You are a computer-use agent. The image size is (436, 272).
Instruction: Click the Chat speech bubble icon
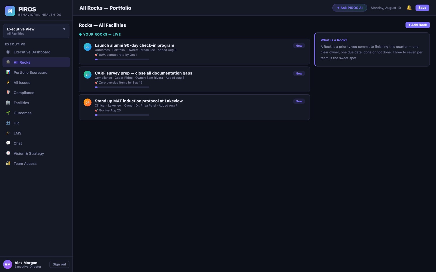[x=8, y=143]
